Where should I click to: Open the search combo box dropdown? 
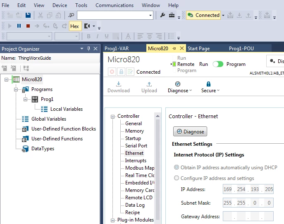click(150, 15)
